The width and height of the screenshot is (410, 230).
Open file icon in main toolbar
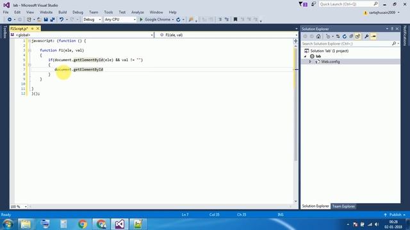click(39, 20)
